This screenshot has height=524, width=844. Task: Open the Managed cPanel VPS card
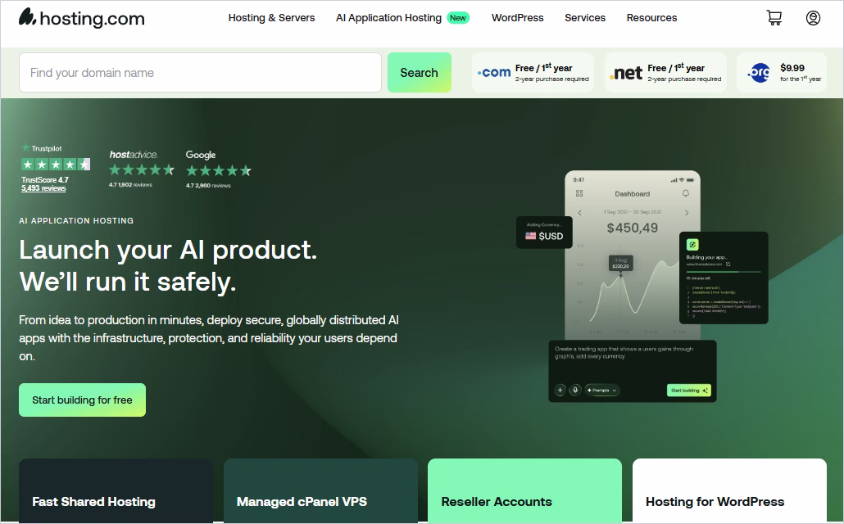[320, 490]
